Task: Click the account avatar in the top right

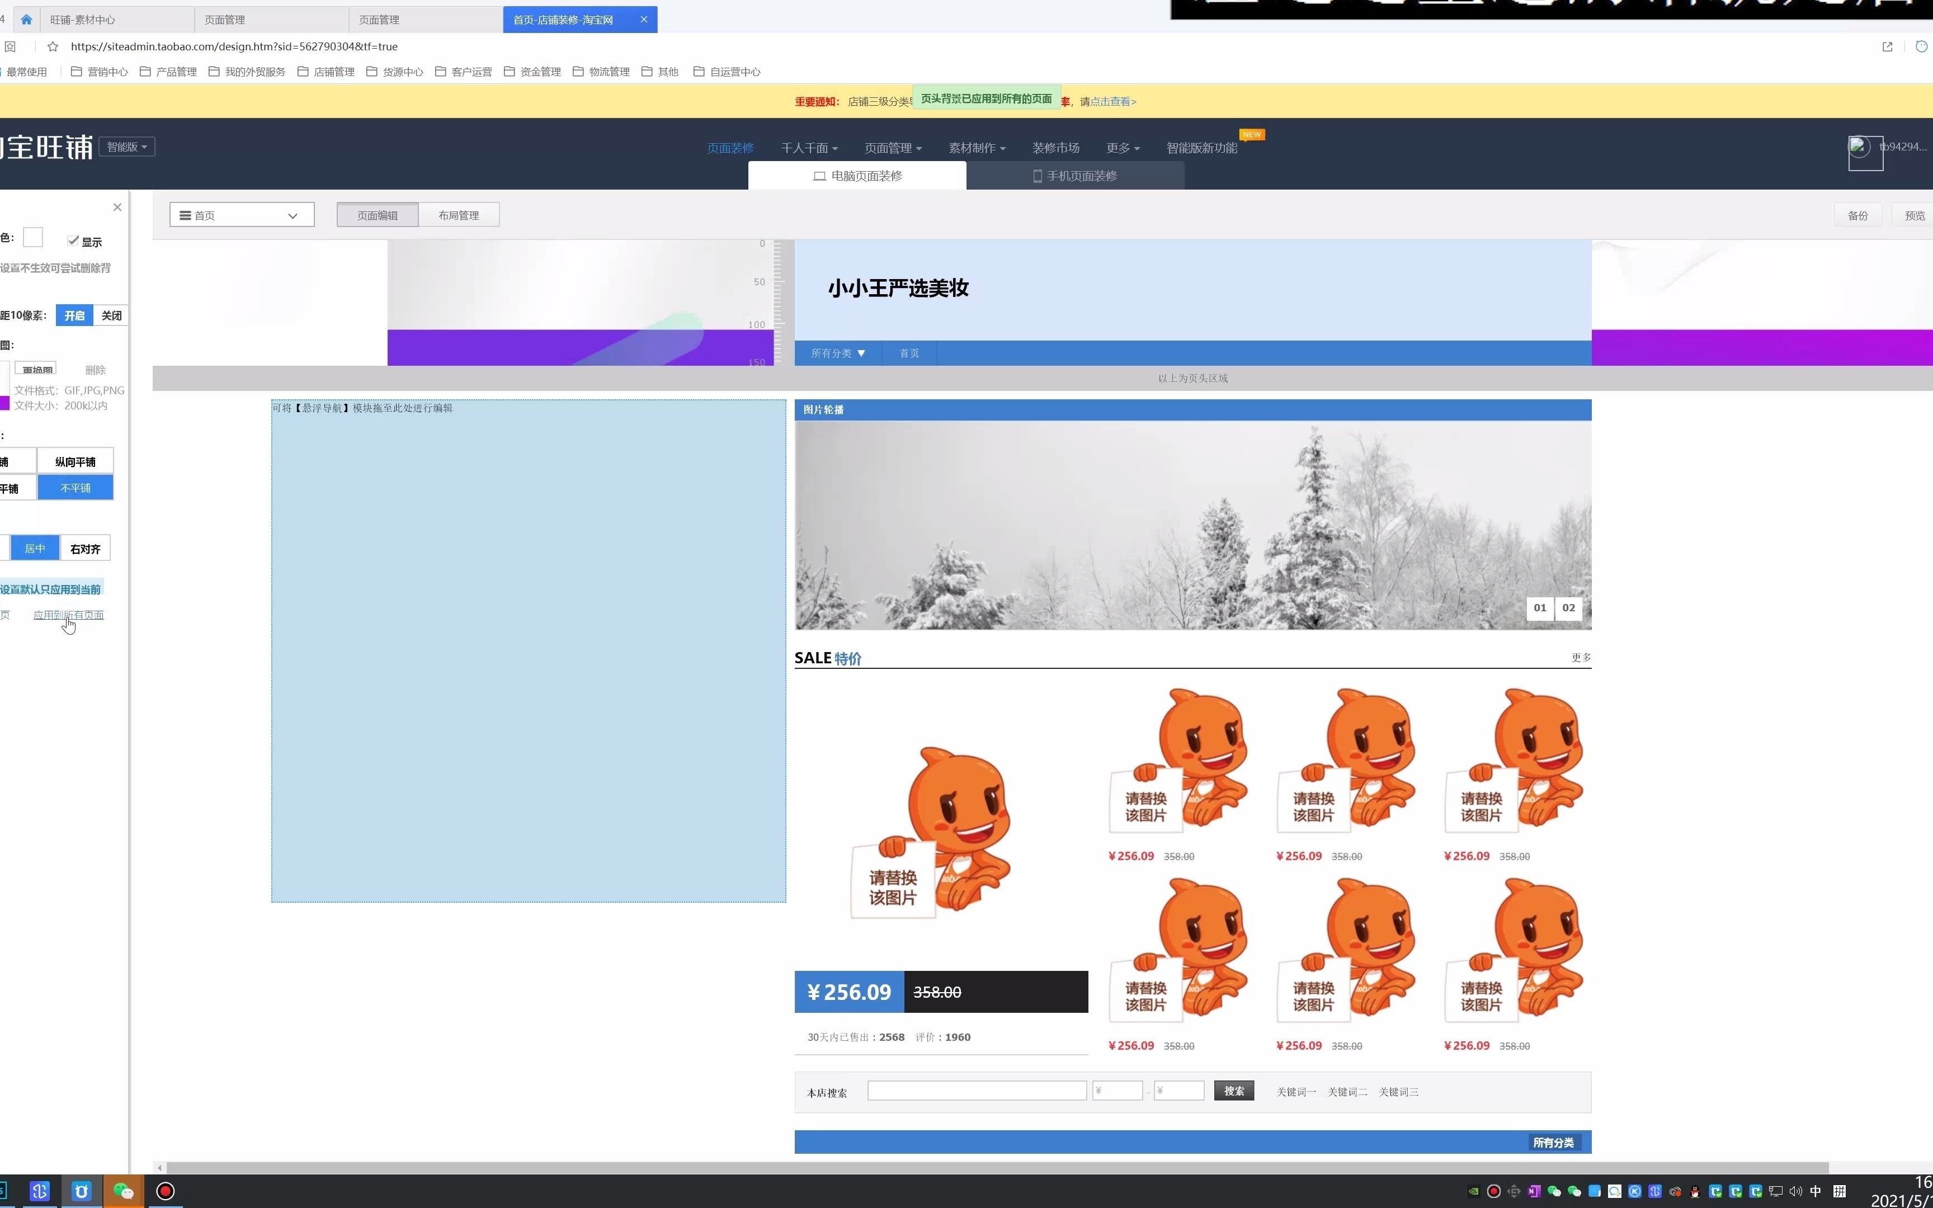Action: [1865, 153]
